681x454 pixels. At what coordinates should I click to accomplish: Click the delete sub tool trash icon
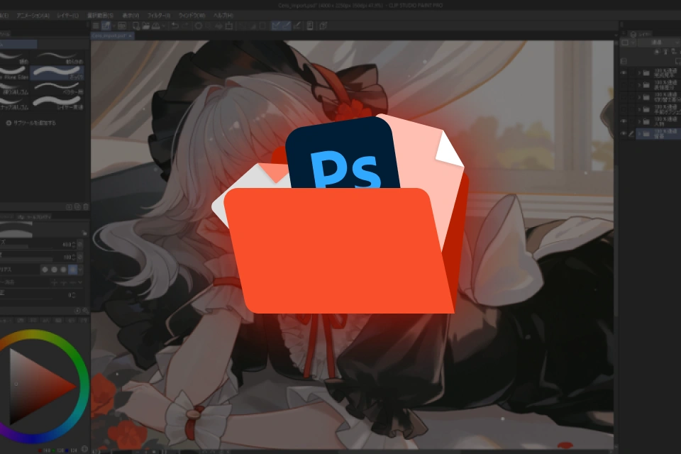pyautogui.click(x=86, y=207)
